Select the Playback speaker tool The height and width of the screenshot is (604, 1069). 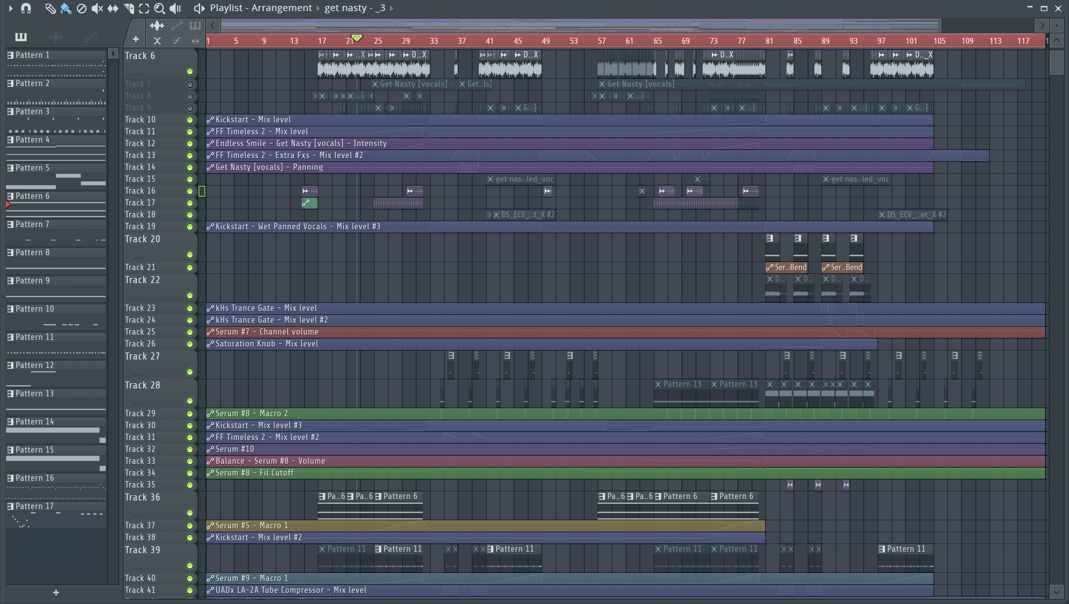coord(175,8)
